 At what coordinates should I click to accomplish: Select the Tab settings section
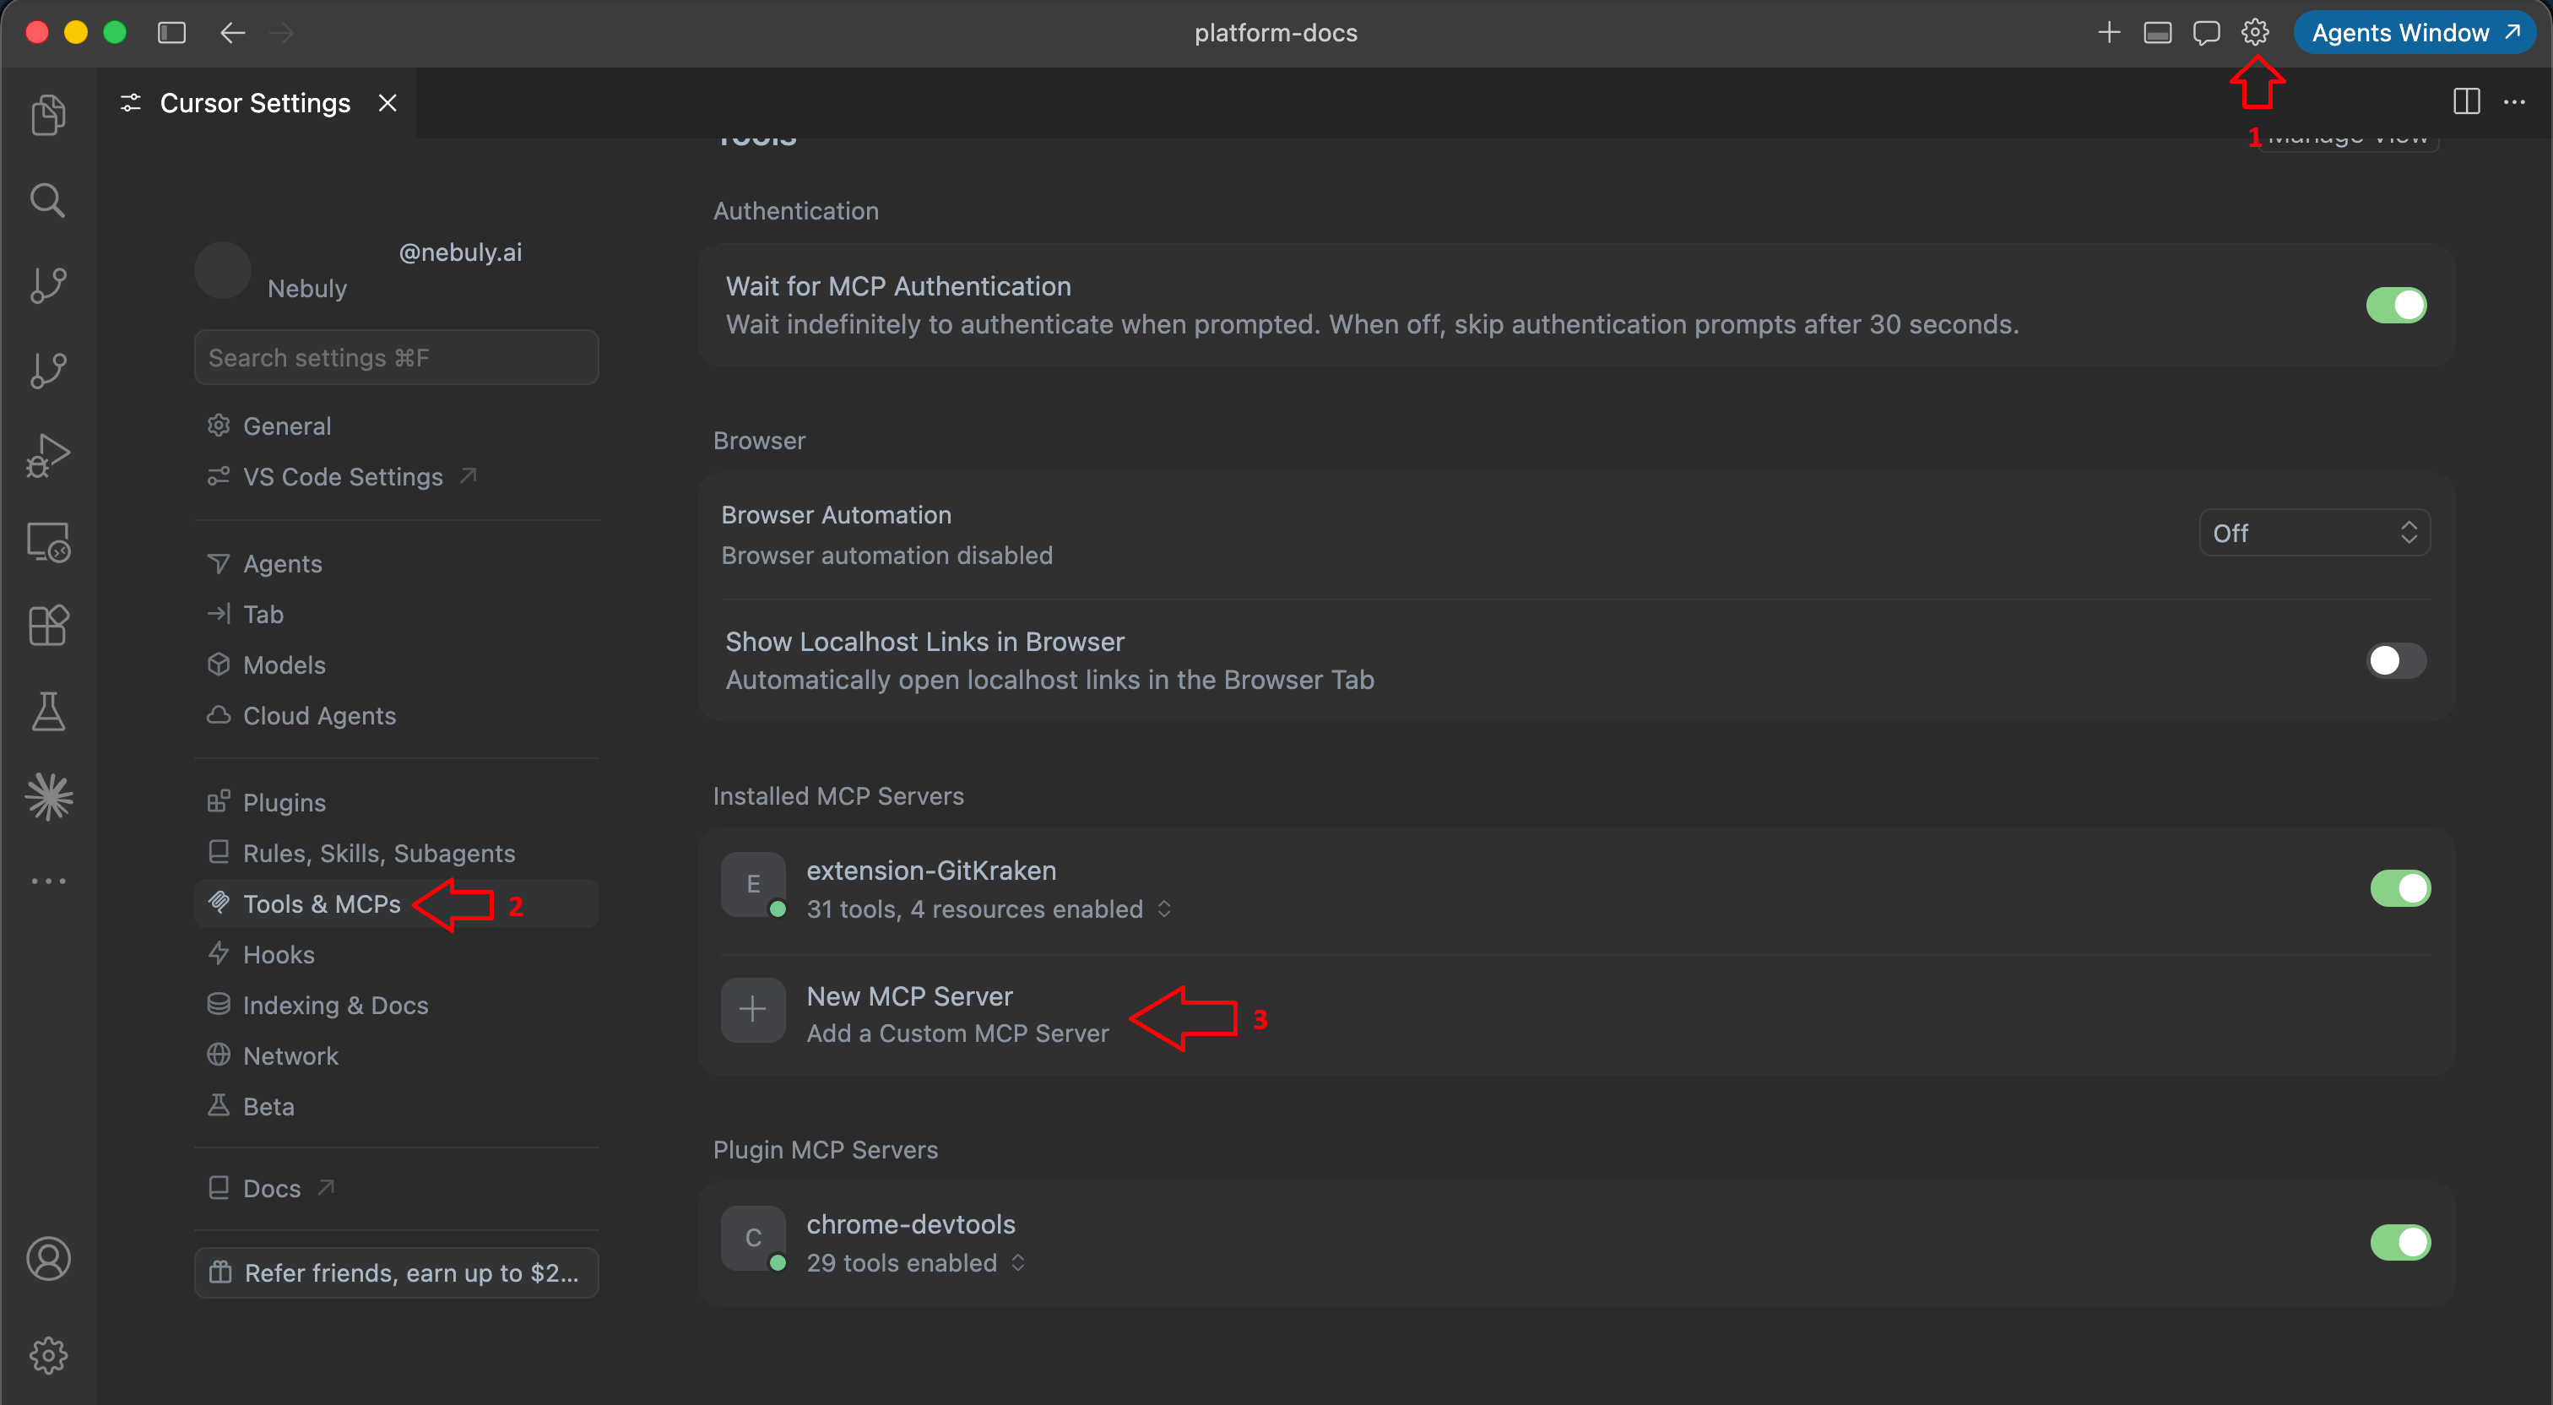coord(397,615)
